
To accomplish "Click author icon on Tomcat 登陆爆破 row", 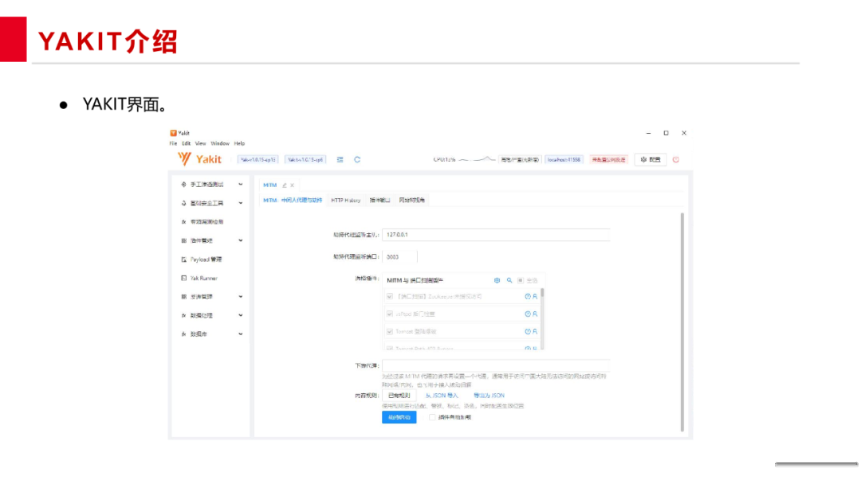I will (x=535, y=332).
